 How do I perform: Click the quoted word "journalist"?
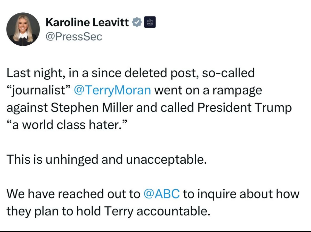[39, 90]
